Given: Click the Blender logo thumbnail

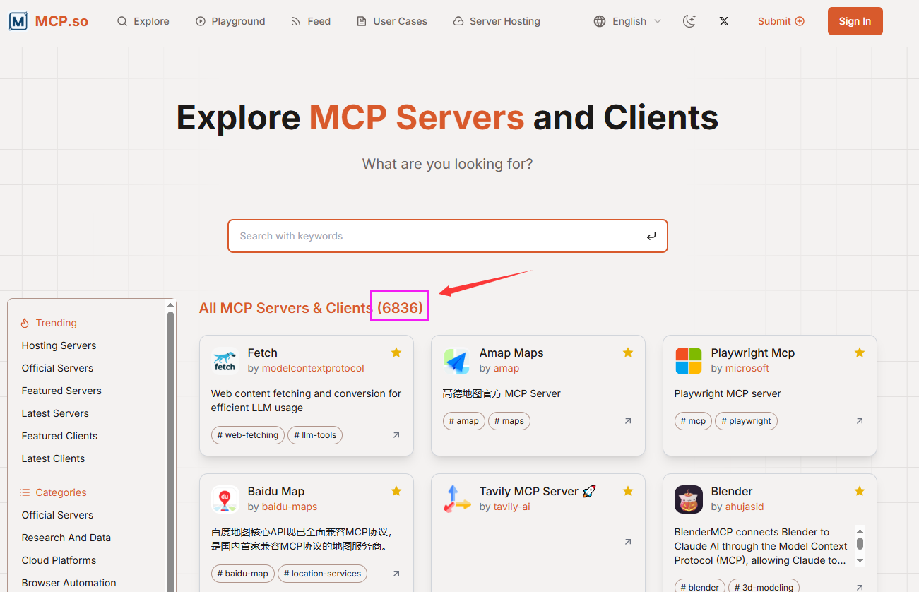Looking at the screenshot, I should (689, 499).
